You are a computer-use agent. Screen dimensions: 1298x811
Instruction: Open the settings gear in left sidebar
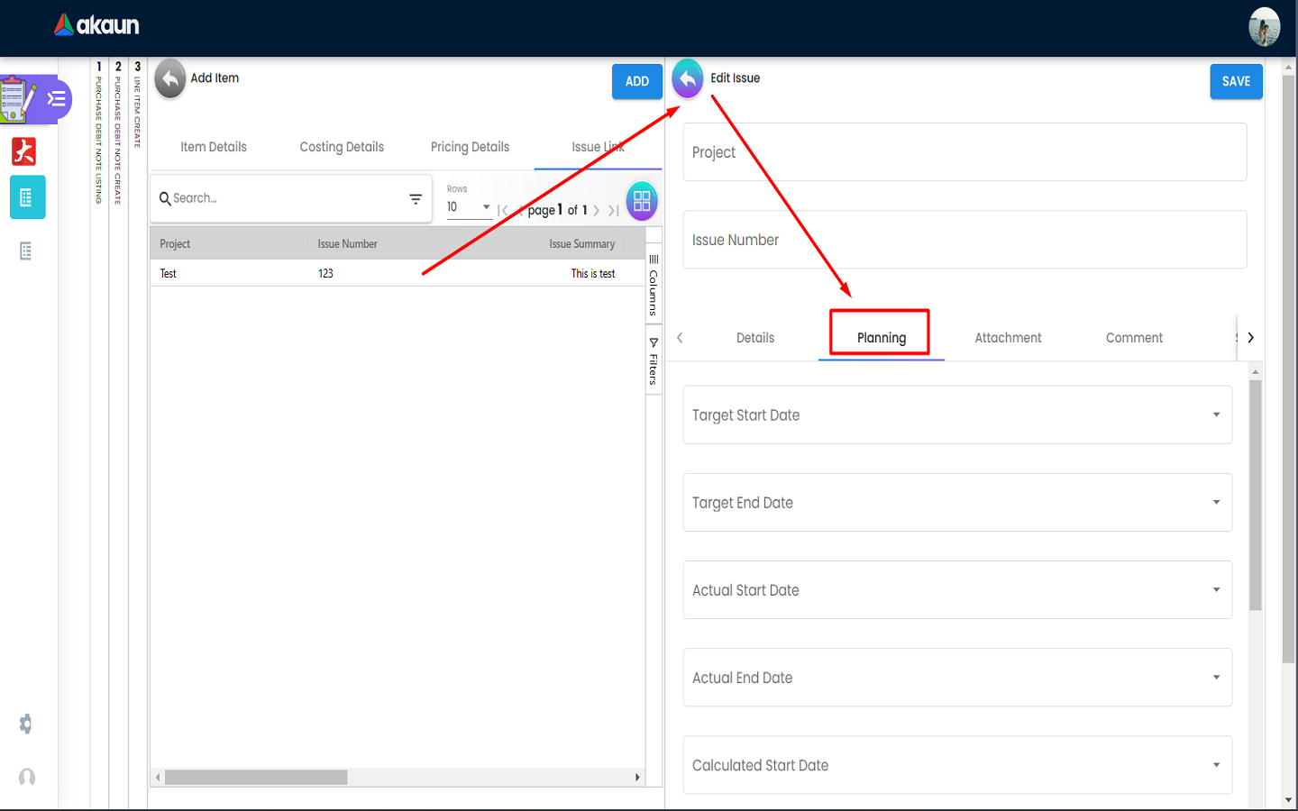[26, 724]
